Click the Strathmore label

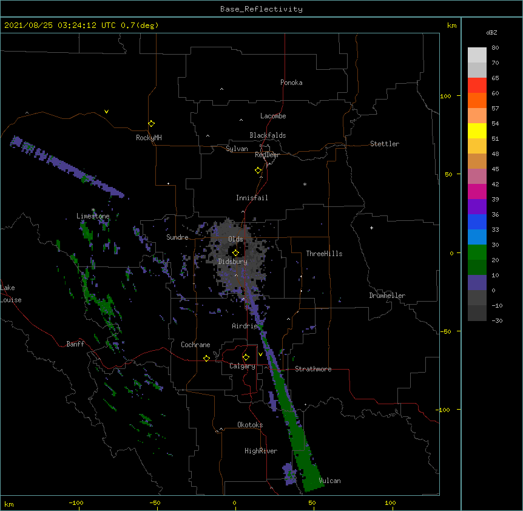[x=313, y=369]
